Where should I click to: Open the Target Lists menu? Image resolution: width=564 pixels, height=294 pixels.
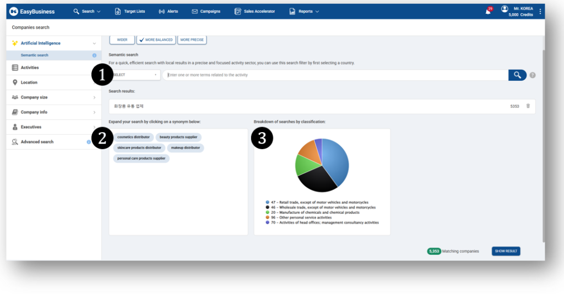click(130, 12)
